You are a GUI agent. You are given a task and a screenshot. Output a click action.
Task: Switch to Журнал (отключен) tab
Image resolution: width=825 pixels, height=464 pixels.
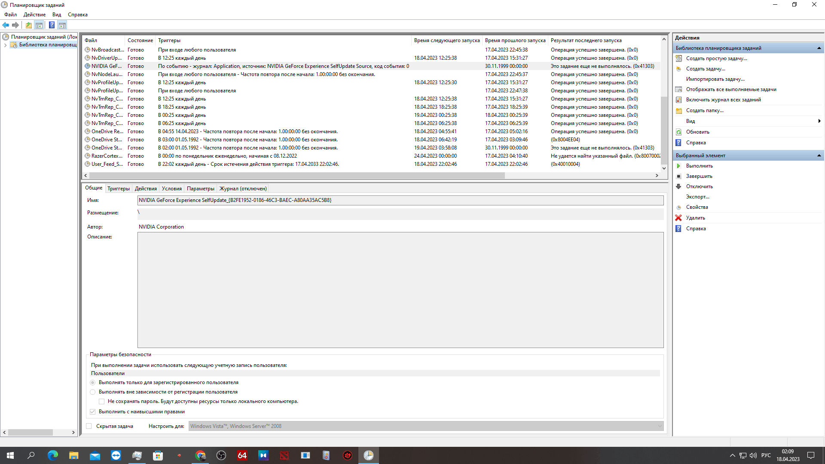click(x=243, y=189)
